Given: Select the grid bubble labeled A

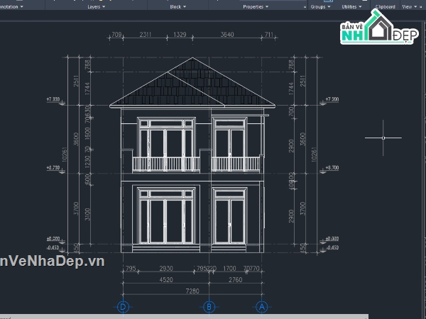Looking at the screenshot, I should click(x=261, y=307).
